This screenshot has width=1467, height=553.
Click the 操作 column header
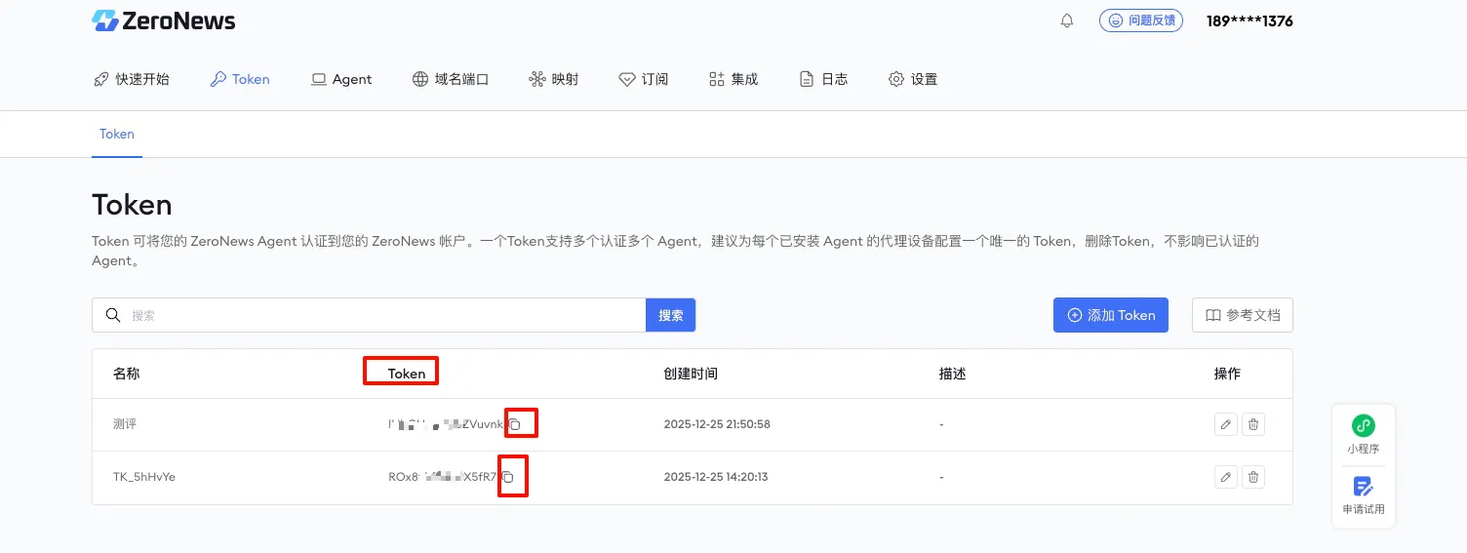[1227, 374]
